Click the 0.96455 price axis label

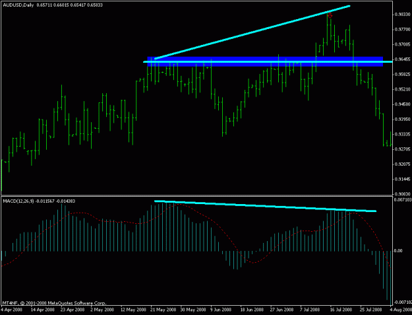pos(402,59)
